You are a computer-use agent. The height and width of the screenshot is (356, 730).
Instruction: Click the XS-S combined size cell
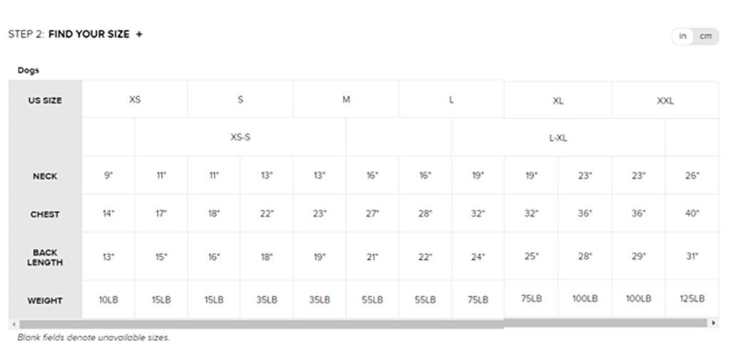tap(240, 137)
